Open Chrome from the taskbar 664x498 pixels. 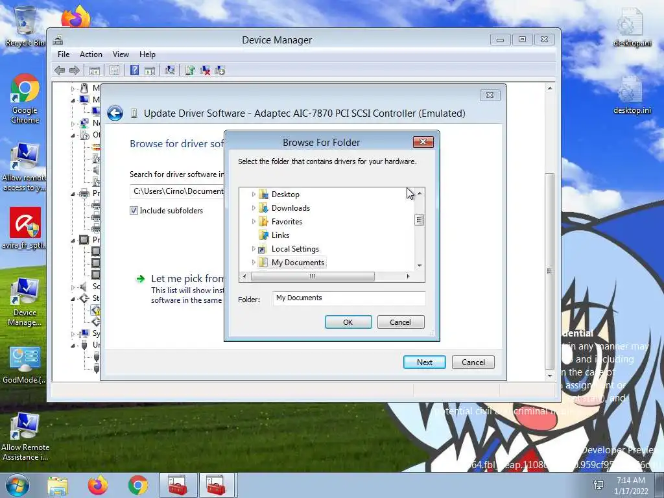(x=138, y=485)
